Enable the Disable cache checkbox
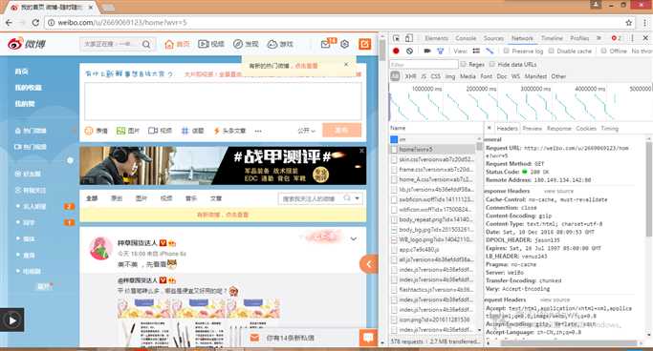This screenshot has height=351, width=653. click(x=552, y=51)
